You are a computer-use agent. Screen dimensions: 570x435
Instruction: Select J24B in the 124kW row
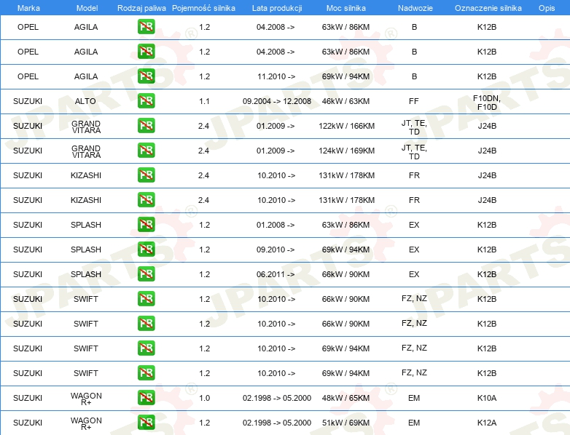(487, 151)
